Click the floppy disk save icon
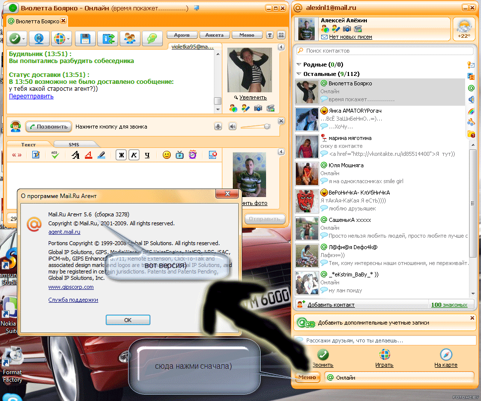The image size is (481, 401). (x=85, y=38)
